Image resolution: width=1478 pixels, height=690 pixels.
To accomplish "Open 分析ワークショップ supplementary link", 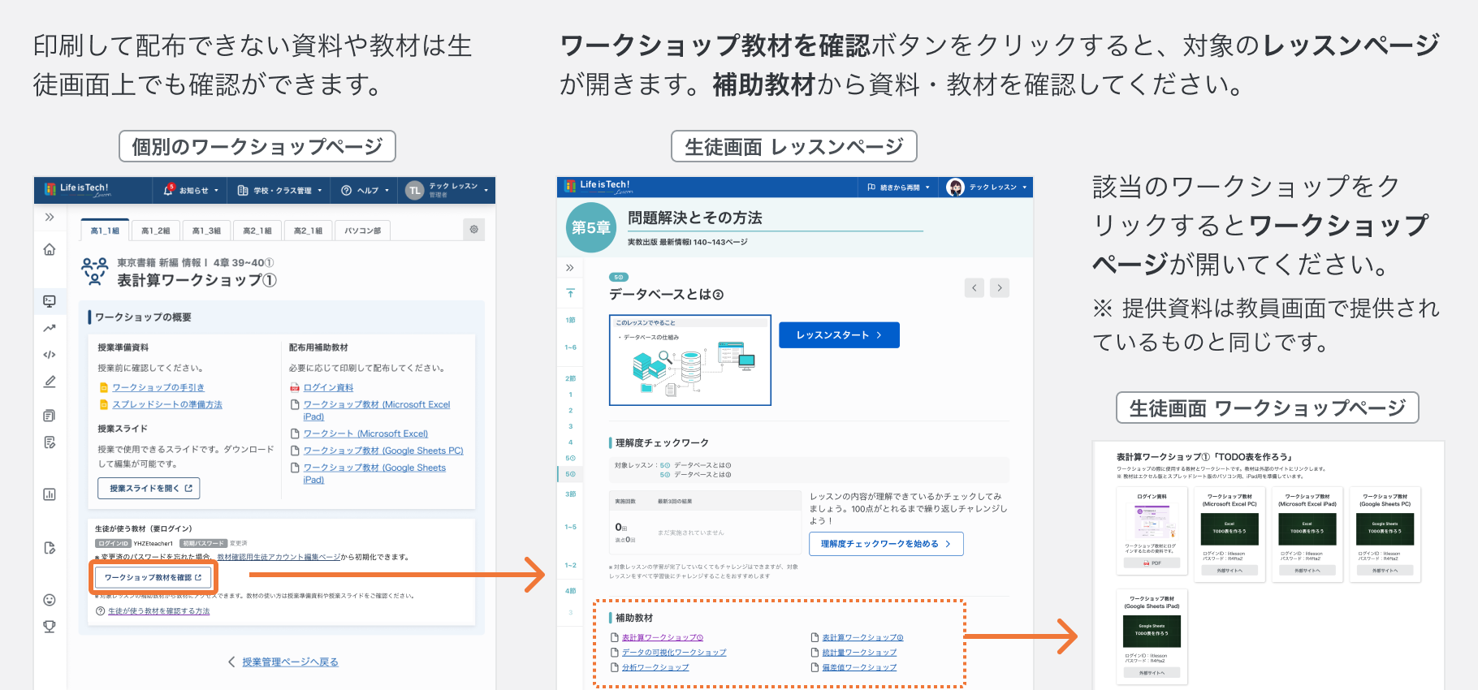I will click(x=655, y=667).
